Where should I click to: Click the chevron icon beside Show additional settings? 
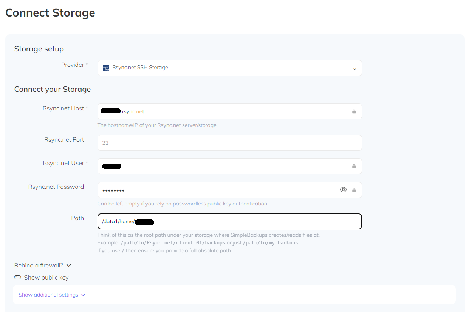click(83, 295)
